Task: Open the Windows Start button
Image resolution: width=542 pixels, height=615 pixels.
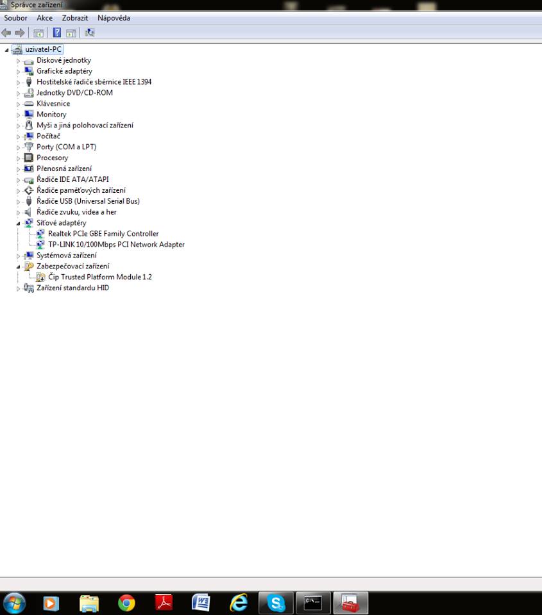Action: [15, 603]
